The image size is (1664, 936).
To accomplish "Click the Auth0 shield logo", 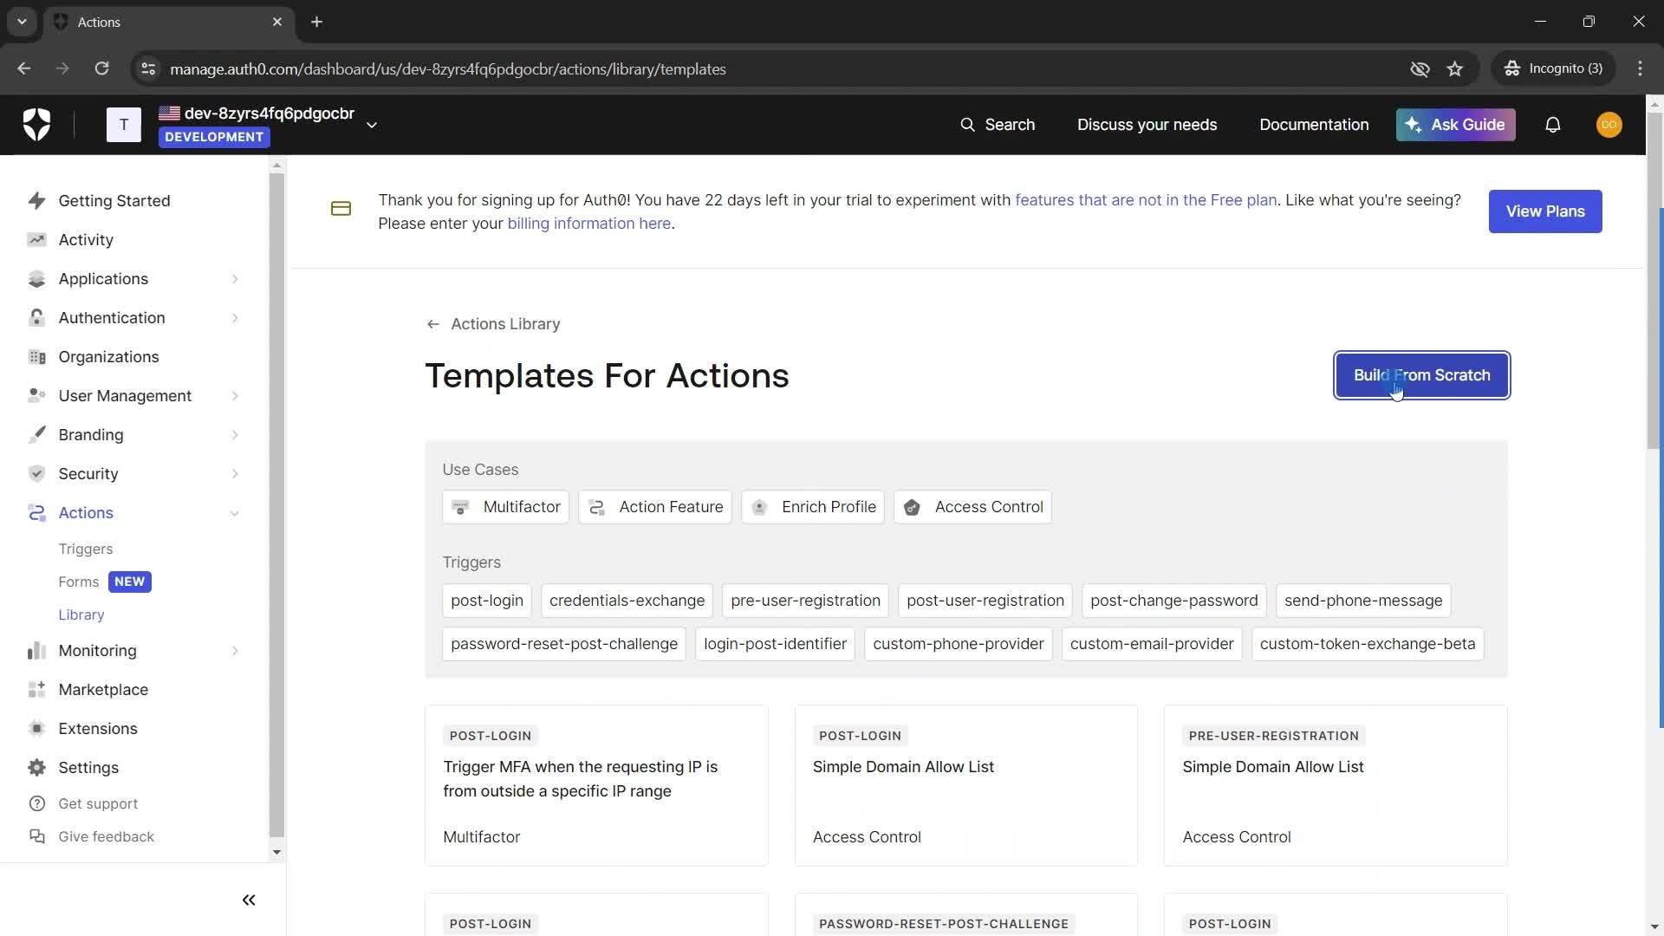I will [x=36, y=125].
